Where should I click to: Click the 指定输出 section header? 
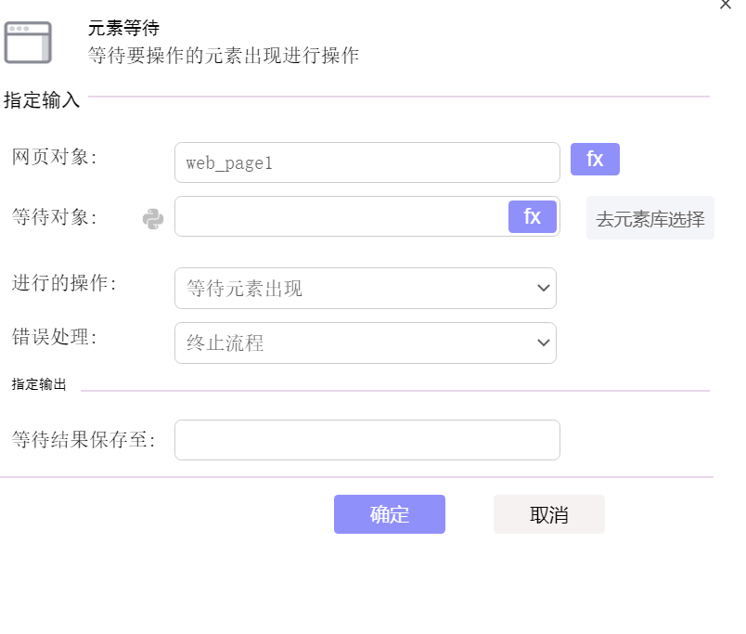(x=39, y=384)
